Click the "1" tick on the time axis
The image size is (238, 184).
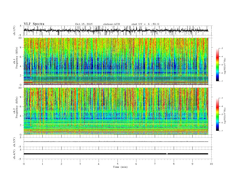pyautogui.click(x=42, y=164)
